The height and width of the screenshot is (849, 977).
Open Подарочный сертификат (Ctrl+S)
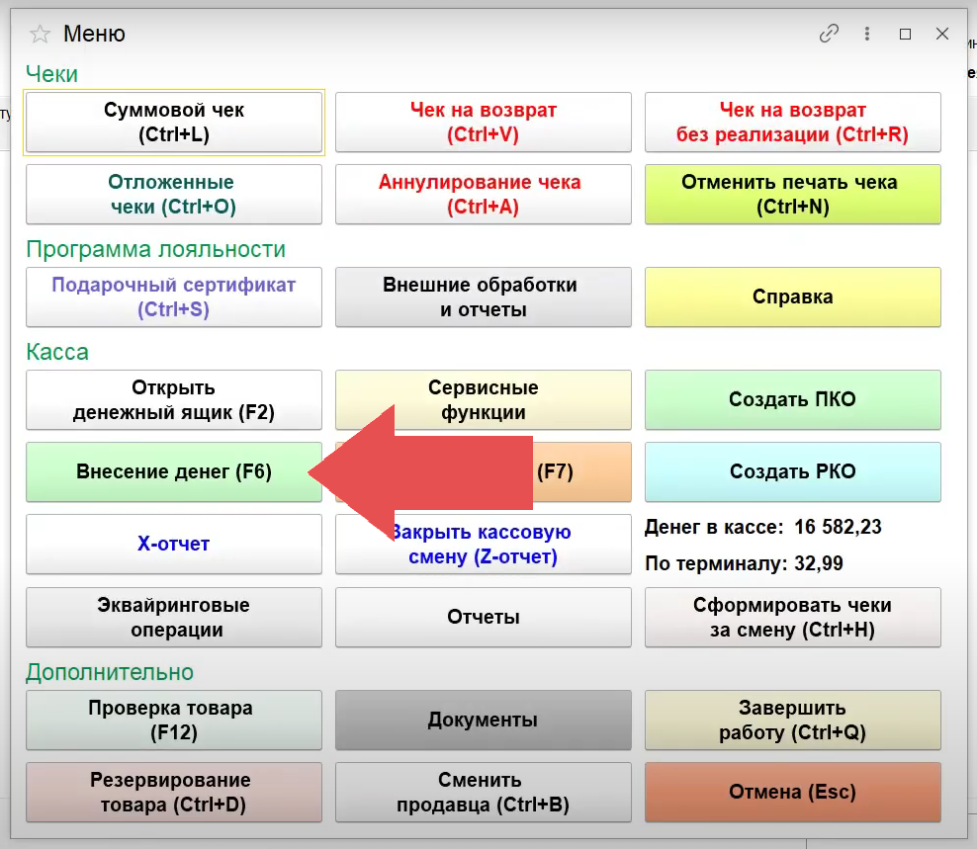click(173, 297)
